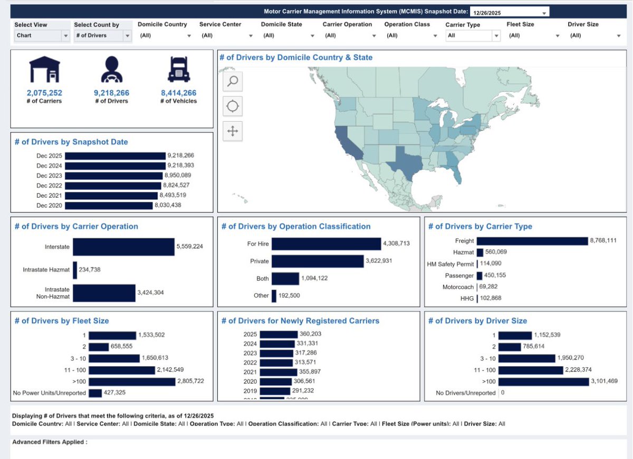Screen dimensions: 633x459
Task: Click the No Power Units/Unreported bar
Action: (x=95, y=393)
